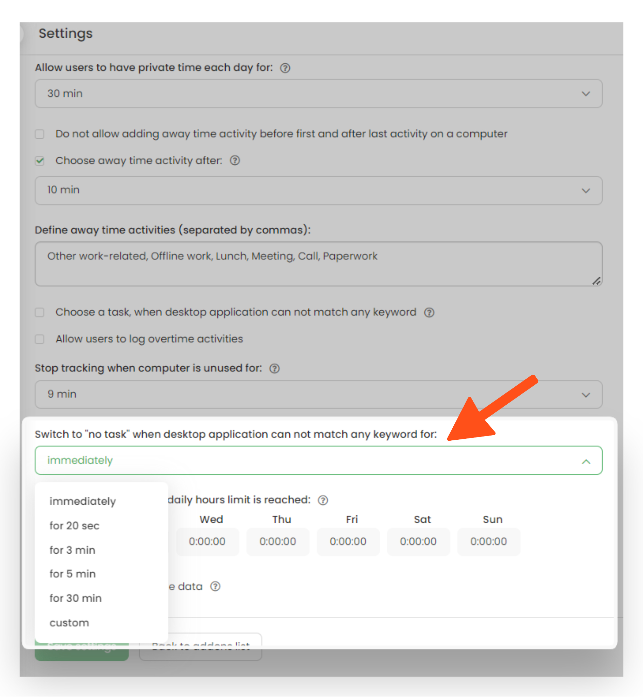Image resolution: width=643 pixels, height=699 pixels.
Task: Expand the 9 min stop tracking dropdown
Action: tap(318, 394)
